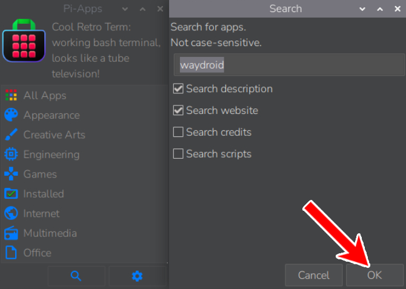
Task: Open the Multimedia radio icon category
Action: coord(11,233)
